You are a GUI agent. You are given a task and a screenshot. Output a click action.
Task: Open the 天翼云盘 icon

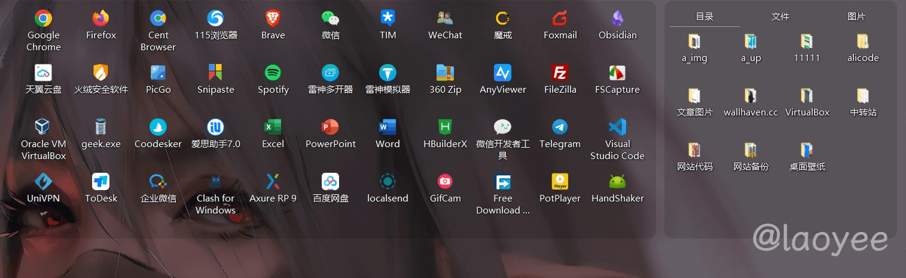43,73
